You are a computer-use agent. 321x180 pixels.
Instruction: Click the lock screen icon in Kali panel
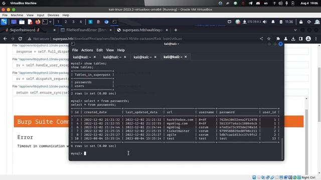click(x=301, y=22)
